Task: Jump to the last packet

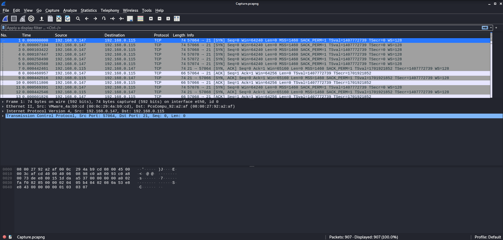Action: (x=121, y=19)
